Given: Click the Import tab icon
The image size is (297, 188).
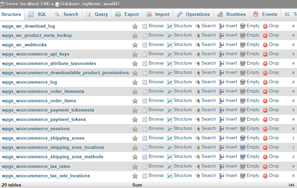Looking at the screenshot, I should pyautogui.click(x=149, y=14).
